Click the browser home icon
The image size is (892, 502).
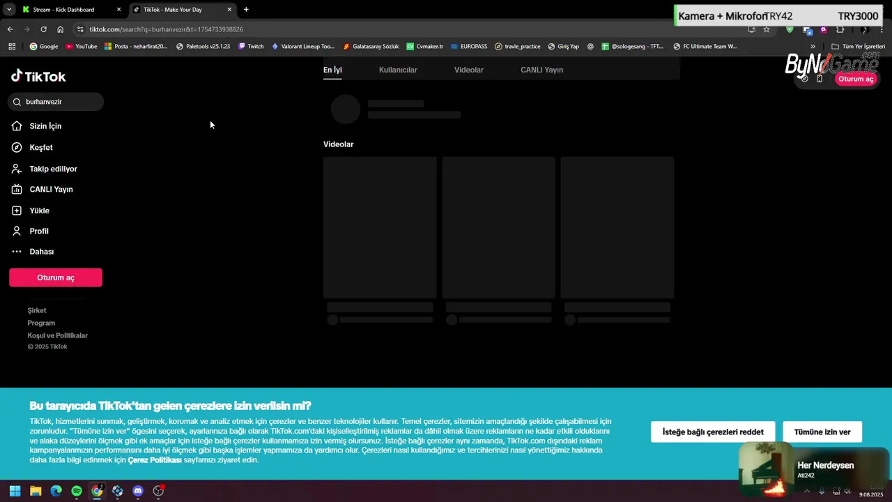61,29
